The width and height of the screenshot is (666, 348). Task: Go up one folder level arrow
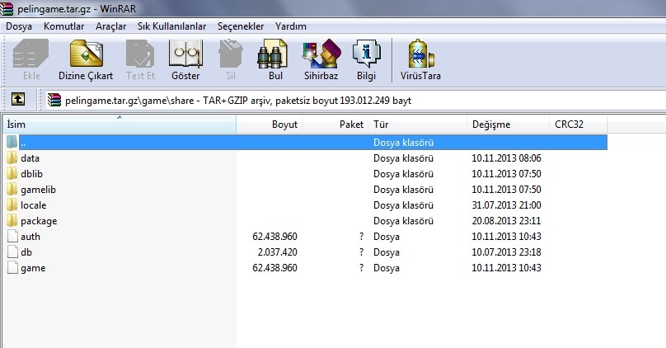tap(18, 100)
